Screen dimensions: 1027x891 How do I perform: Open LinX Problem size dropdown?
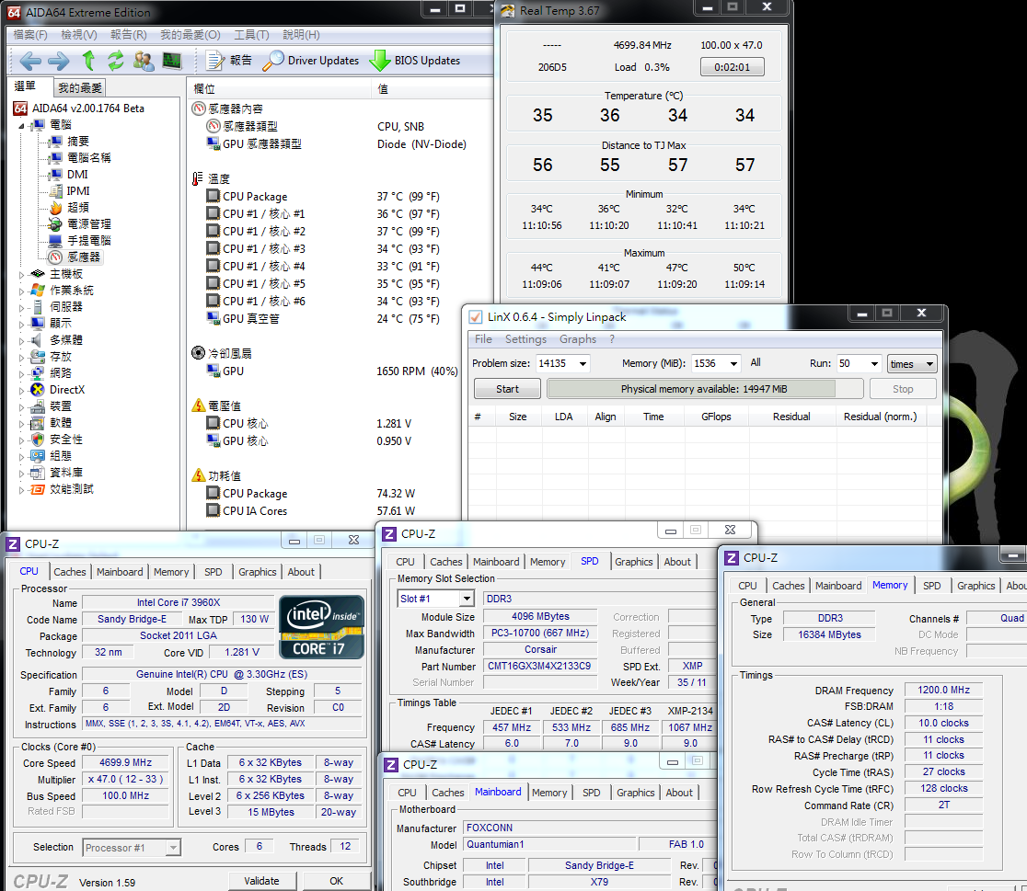click(583, 363)
